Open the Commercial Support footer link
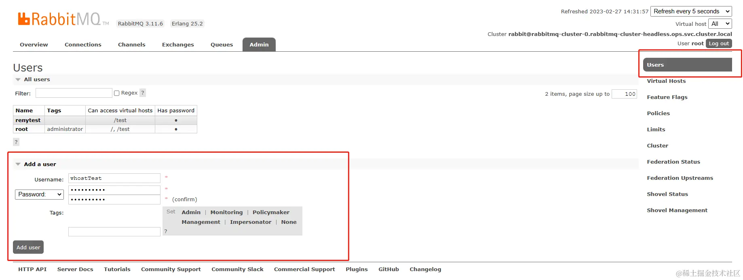This screenshot has width=743, height=280. coord(304,269)
